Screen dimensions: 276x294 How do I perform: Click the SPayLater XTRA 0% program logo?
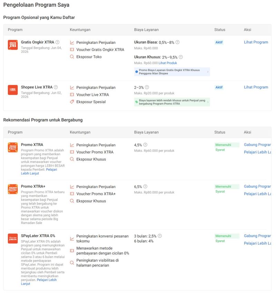point(13,238)
